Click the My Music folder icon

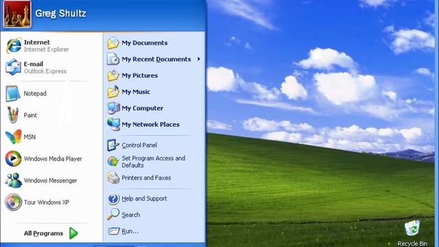coord(113,91)
